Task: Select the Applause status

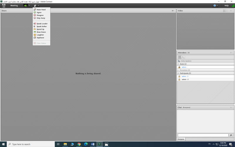Action: (x=40, y=38)
